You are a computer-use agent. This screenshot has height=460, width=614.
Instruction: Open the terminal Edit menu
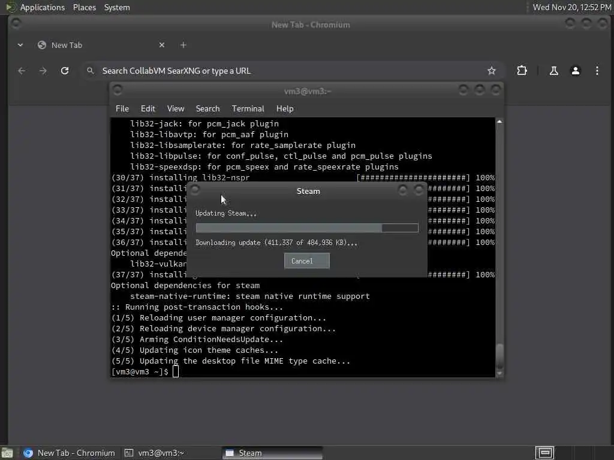(x=148, y=109)
